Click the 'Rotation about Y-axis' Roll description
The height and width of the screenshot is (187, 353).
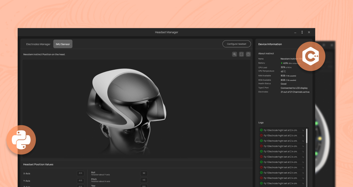(x=101, y=175)
